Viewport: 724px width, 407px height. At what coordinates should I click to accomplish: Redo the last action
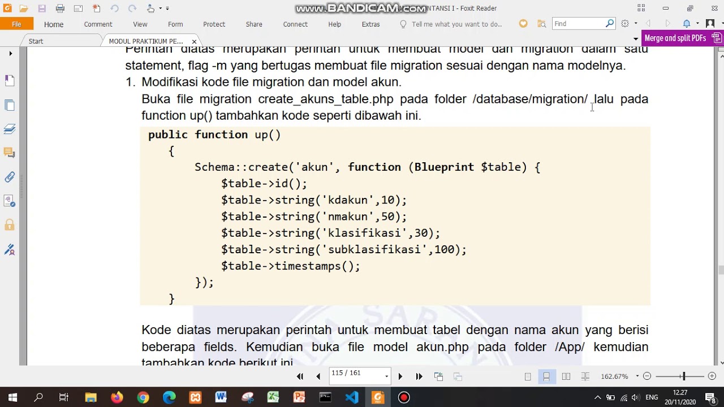point(132,8)
